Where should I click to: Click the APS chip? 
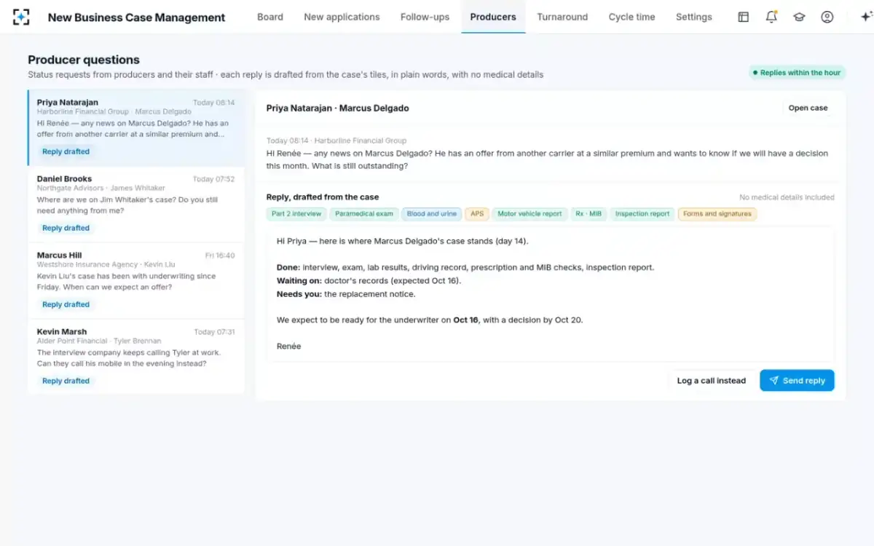(x=477, y=214)
